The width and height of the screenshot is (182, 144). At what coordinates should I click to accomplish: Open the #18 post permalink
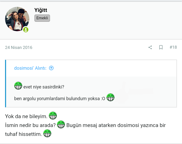[x=173, y=47]
